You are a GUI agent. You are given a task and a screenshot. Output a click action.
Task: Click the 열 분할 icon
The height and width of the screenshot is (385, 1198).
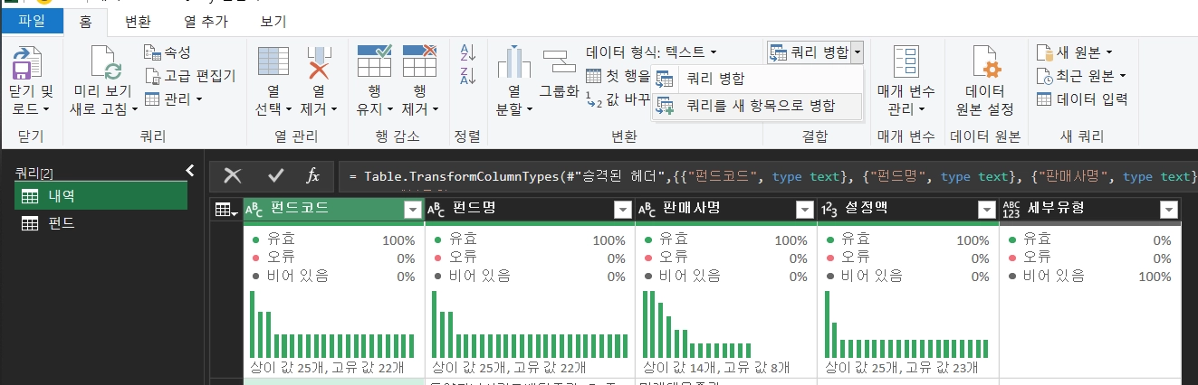tap(513, 63)
